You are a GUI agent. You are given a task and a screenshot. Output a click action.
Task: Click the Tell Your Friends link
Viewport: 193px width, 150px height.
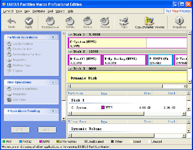point(178,11)
